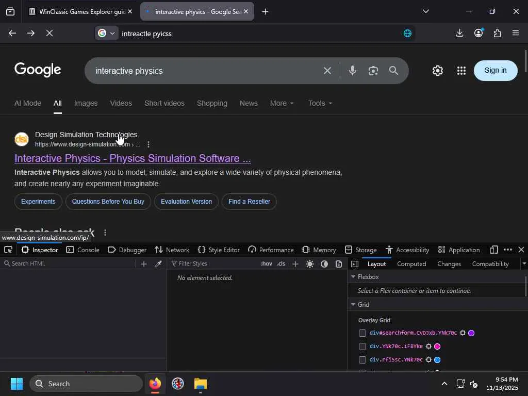This screenshot has height=396, width=528.
Task: Open more options for Design Simulation result
Action: click(x=148, y=144)
